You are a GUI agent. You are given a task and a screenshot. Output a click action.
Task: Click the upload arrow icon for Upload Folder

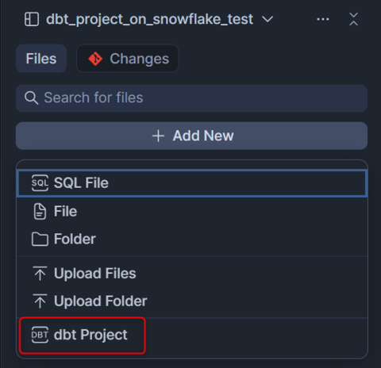40,301
